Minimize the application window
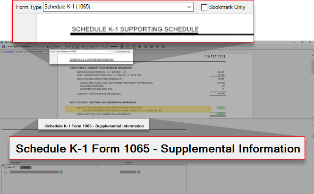 (x=295, y=42)
